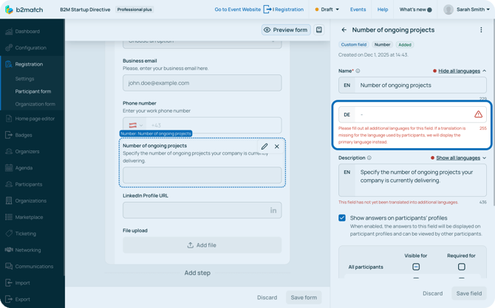Image resolution: width=495 pixels, height=308 pixels.
Task: Follow the Go to Event Website link
Action: click(237, 10)
